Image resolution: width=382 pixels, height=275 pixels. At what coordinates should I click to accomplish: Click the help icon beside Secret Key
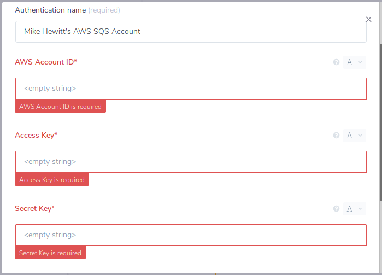337,209
